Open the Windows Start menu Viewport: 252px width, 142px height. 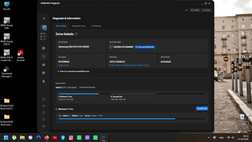tap(6, 138)
